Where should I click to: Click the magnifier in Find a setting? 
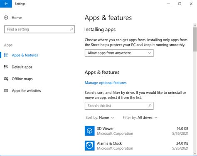[71, 29]
